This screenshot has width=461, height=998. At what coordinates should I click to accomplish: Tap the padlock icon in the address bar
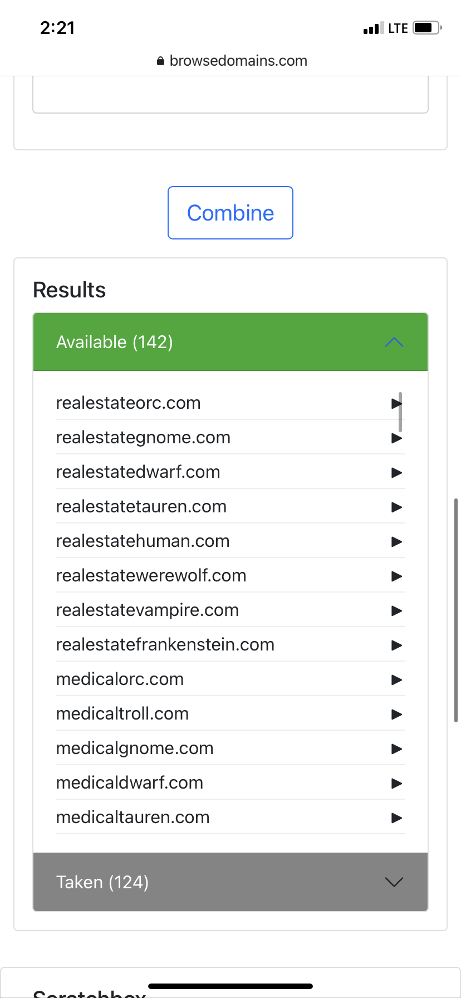point(160,61)
